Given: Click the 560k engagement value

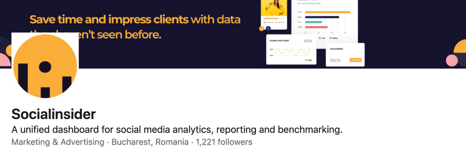Looking at the screenshot, I should click(x=335, y=60).
